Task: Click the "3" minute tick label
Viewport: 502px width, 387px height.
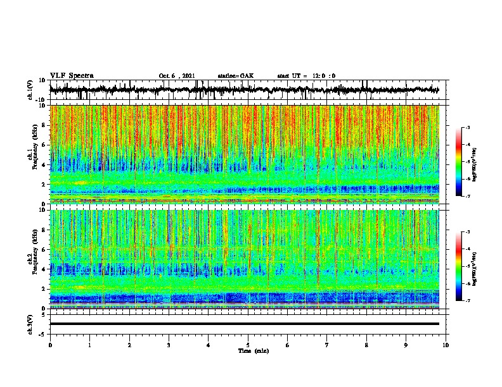Action: pos(169,345)
